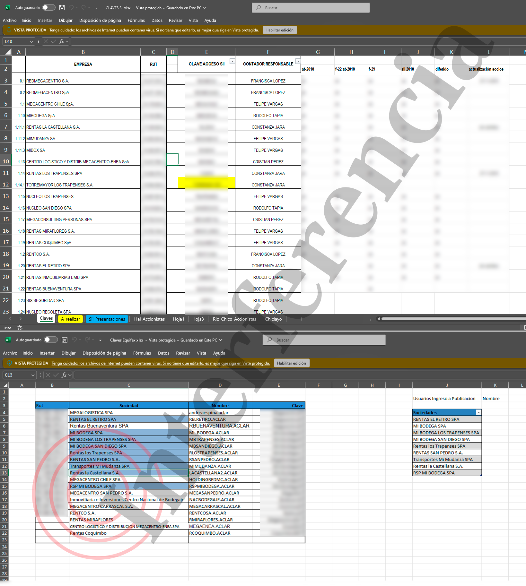Click Select All corner triangle in CLAVES SII sheet
526x586 pixels.
click(8, 52)
